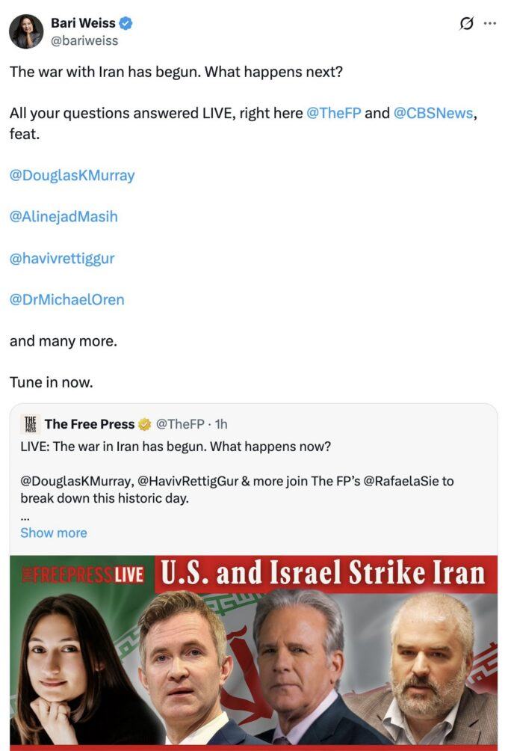508x751 pixels.
Task: Open the @havivrettiggur mention
Action: coord(62,258)
